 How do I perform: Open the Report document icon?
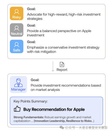coord(62,64)
